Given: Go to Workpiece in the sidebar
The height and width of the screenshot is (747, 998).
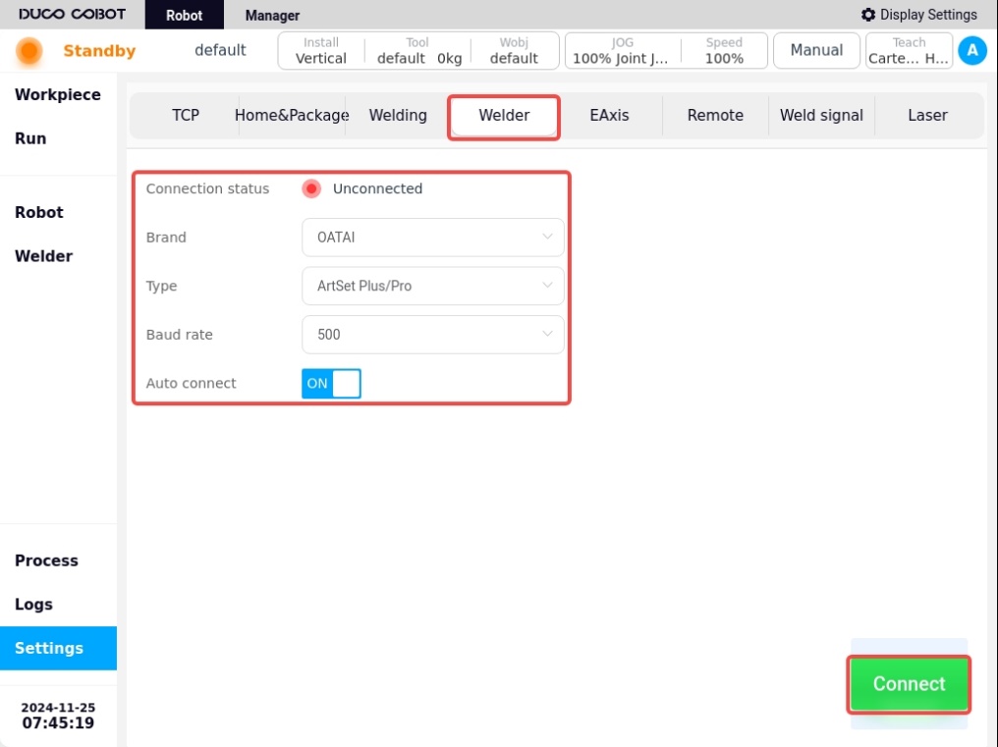Looking at the screenshot, I should pos(58,95).
